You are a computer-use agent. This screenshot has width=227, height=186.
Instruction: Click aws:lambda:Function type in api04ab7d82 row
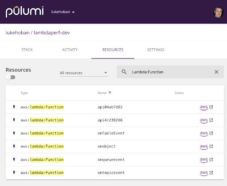pos(42,107)
